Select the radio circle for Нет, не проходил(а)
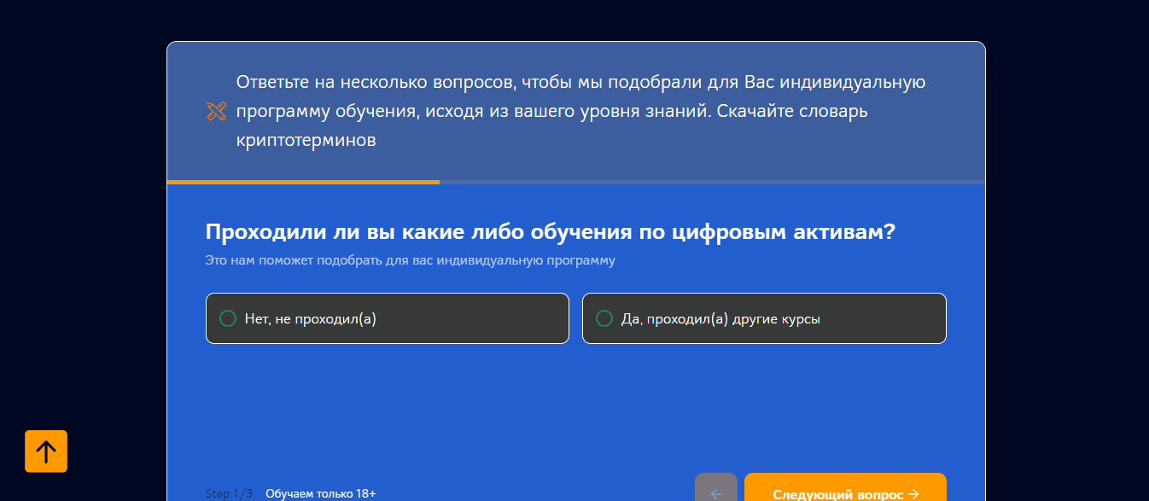The height and width of the screenshot is (501, 1149). coord(228,318)
